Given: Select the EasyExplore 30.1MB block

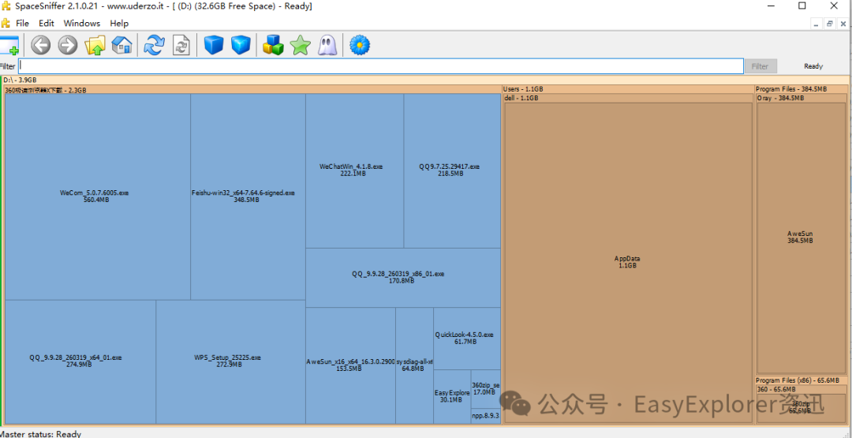Looking at the screenshot, I should (x=452, y=397).
